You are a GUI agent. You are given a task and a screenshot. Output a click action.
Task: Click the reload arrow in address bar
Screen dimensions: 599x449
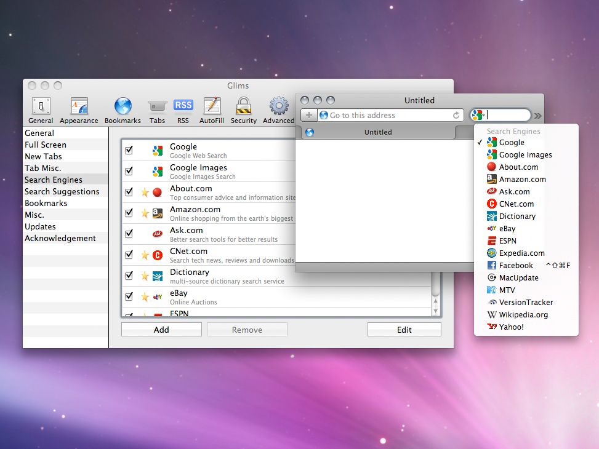[456, 115]
